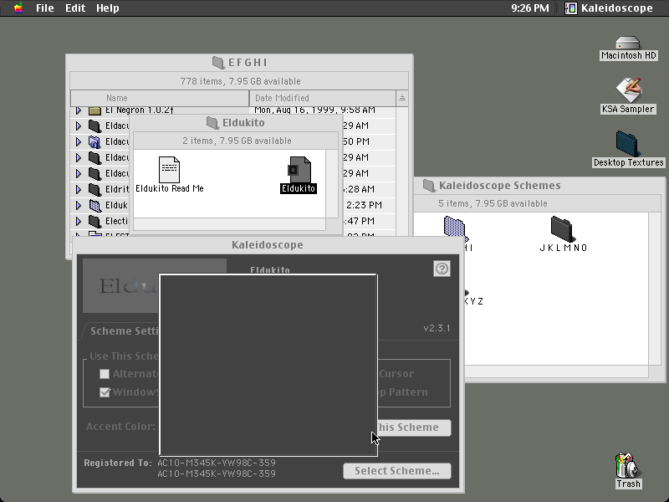The image size is (669, 502).
Task: Click '5 items, 7.95 GB available' text
Action: coord(493,203)
